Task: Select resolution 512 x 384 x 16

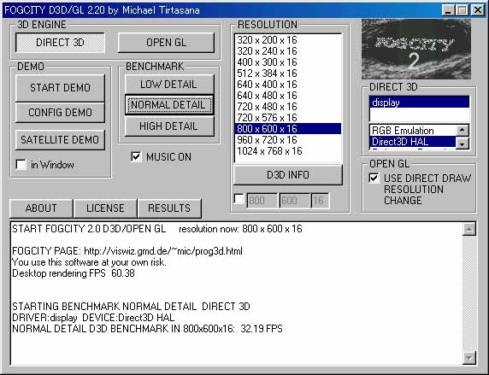Action: [288, 73]
